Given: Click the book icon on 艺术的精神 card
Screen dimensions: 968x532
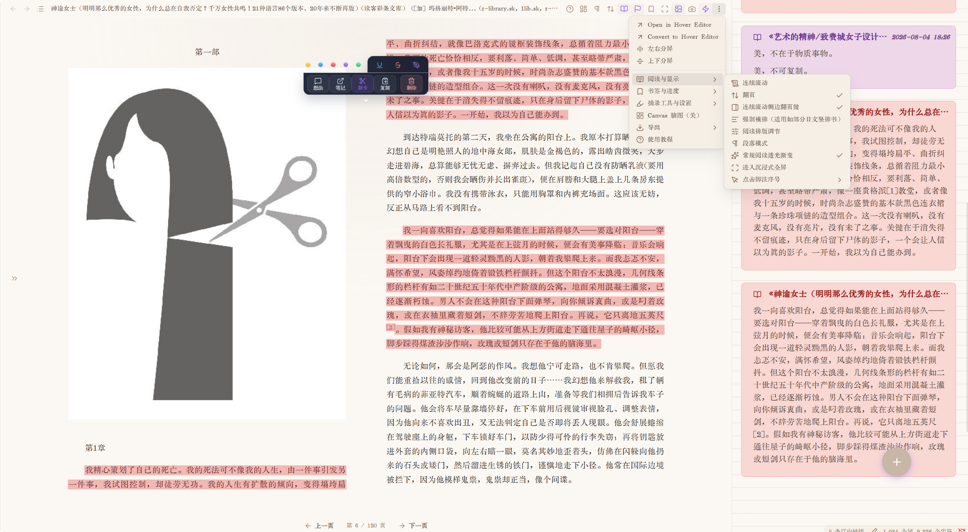Looking at the screenshot, I should pyautogui.click(x=757, y=37).
